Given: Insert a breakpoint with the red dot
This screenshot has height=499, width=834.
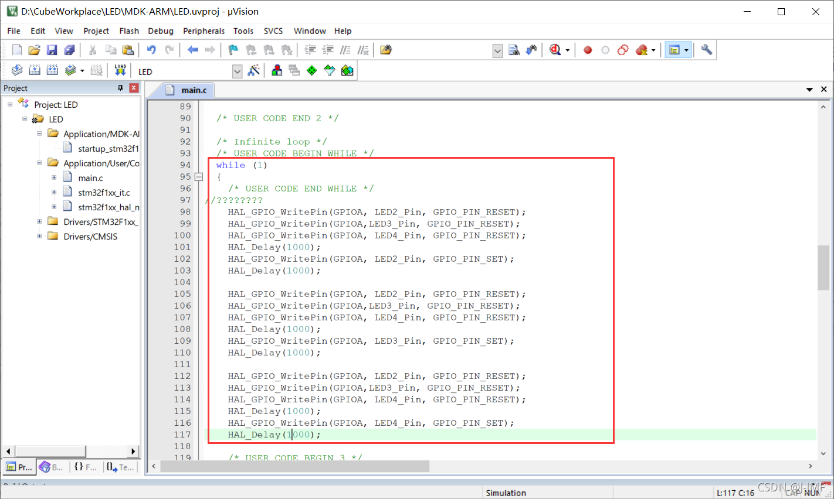Looking at the screenshot, I should [x=588, y=50].
